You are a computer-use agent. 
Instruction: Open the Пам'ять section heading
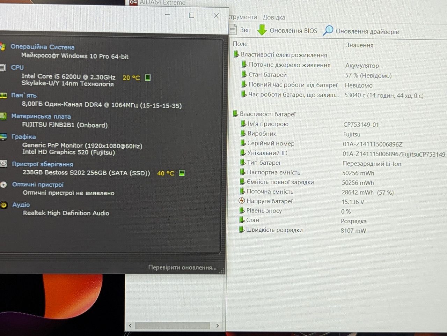(x=24, y=95)
